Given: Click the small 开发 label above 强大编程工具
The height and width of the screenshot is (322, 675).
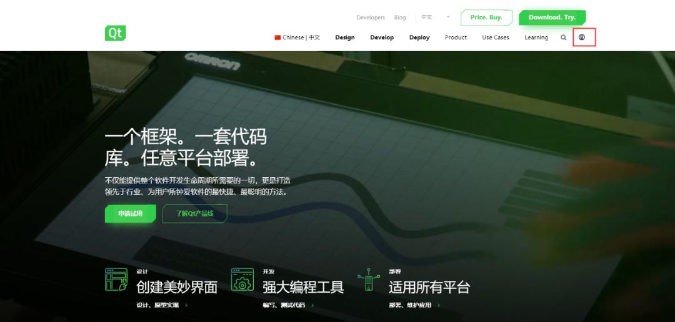Looking at the screenshot, I should [268, 271].
